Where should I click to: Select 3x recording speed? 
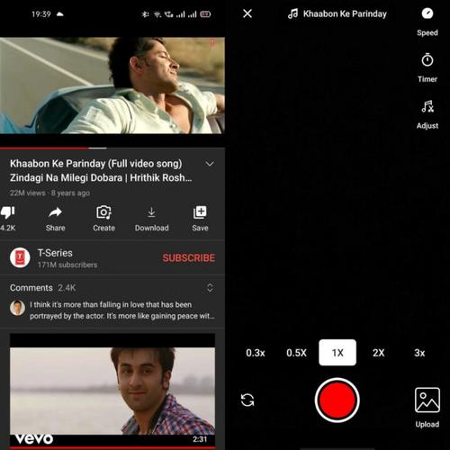pos(419,353)
